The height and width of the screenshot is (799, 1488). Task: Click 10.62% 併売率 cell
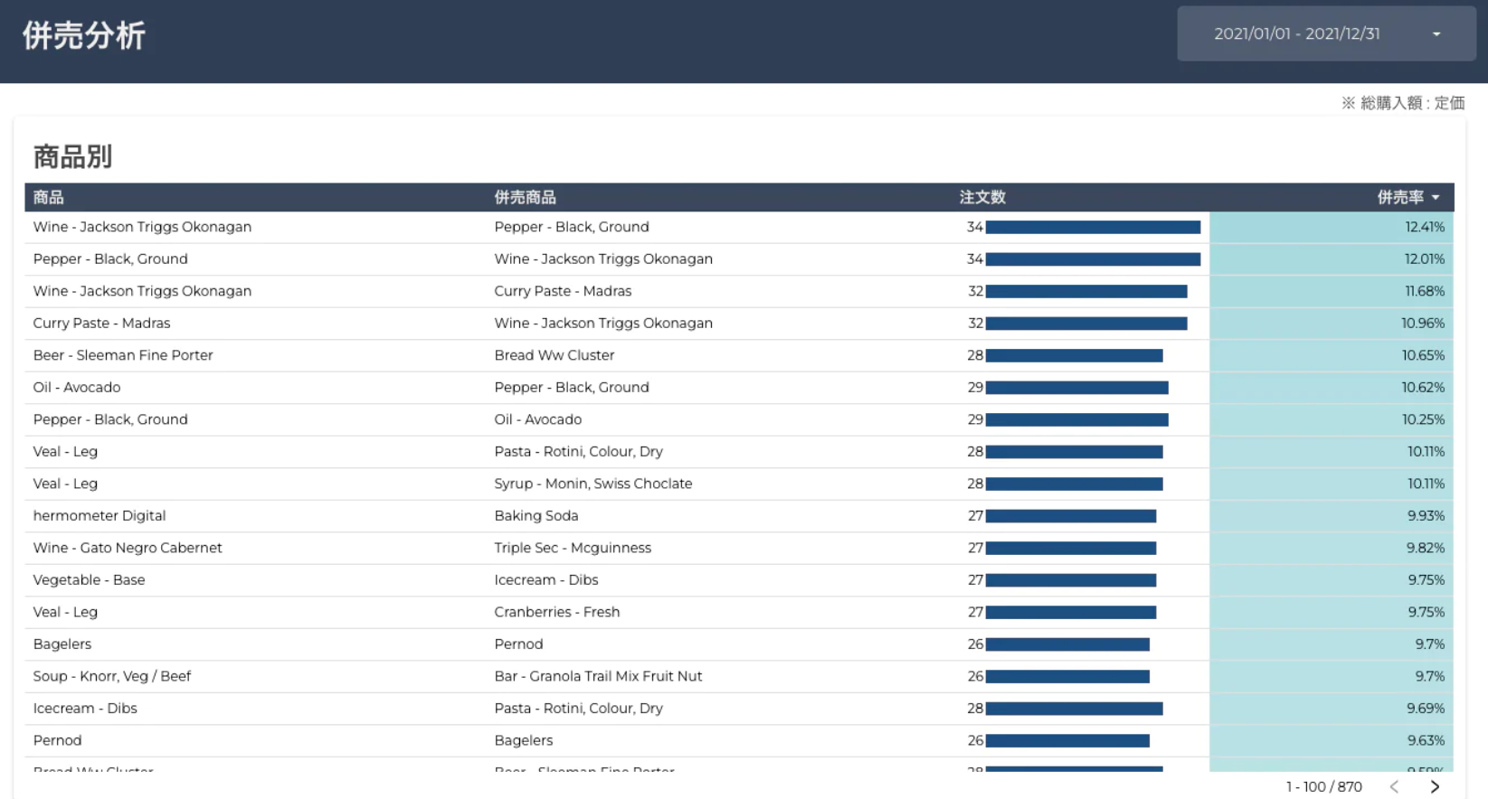pos(1332,388)
